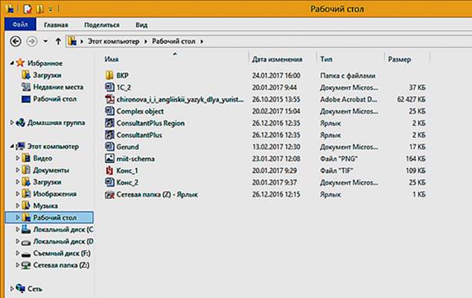Expand the Сеть tree node

(x=12, y=289)
